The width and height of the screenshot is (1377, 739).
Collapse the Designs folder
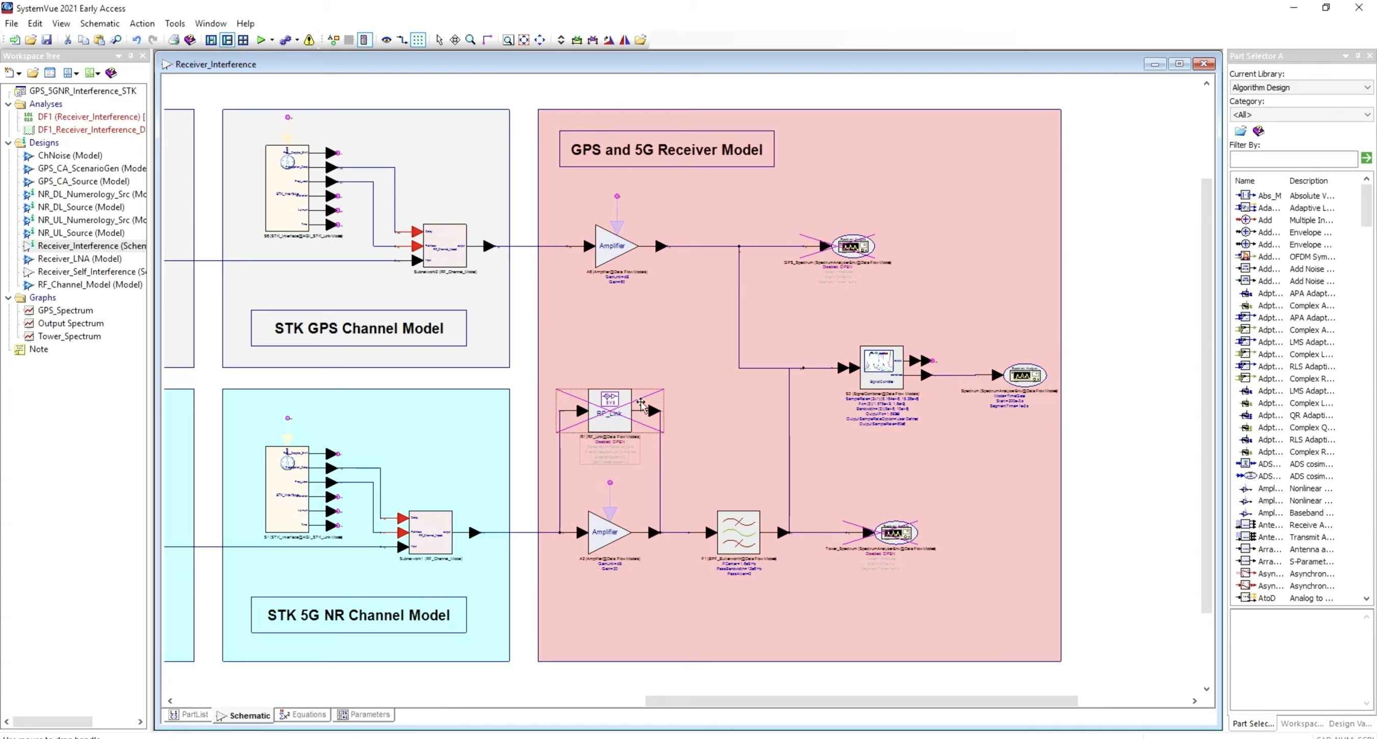pos(9,143)
